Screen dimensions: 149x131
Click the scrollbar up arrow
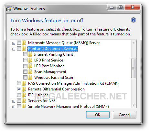click(134, 43)
